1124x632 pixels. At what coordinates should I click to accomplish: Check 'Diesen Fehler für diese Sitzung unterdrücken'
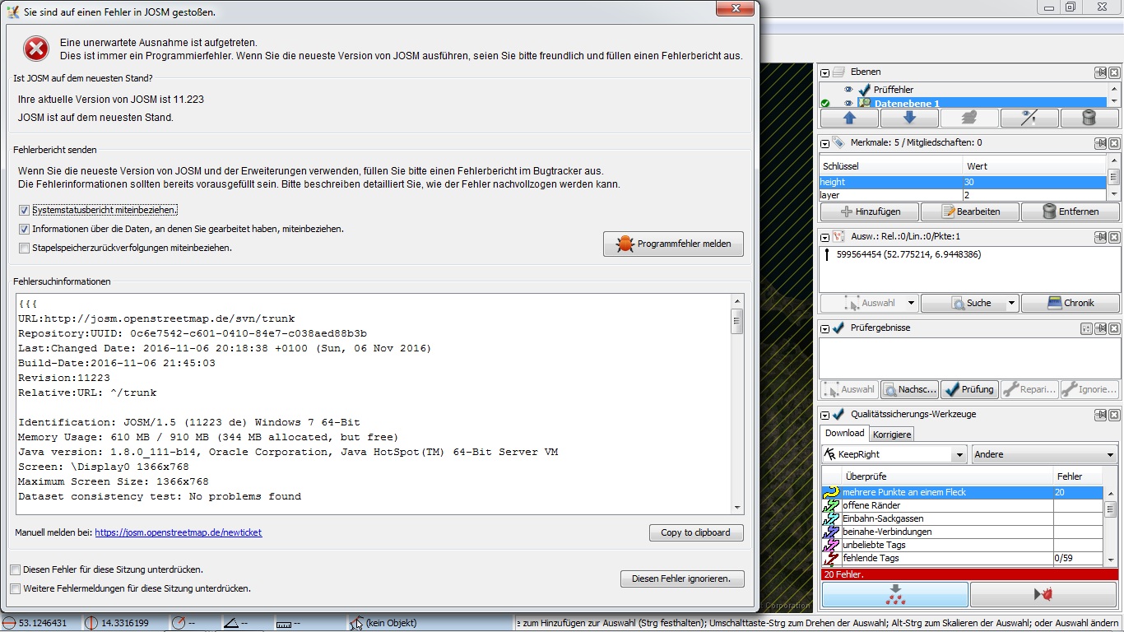[16, 569]
